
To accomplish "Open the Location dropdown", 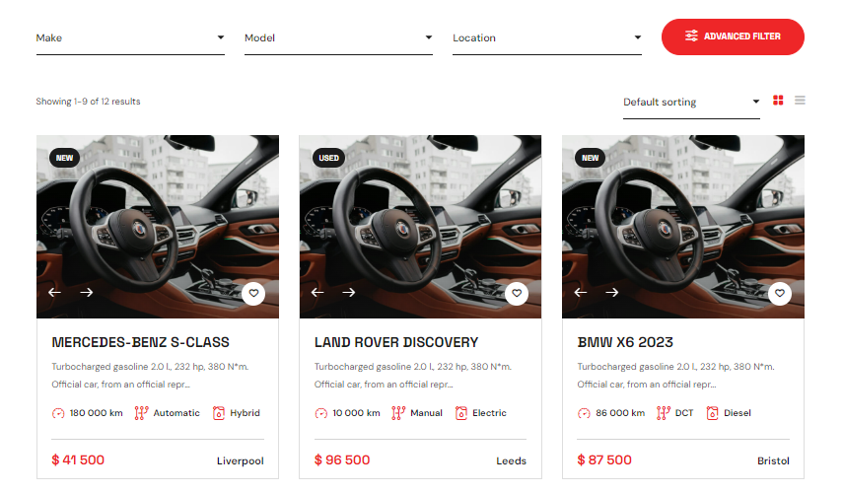I will 547,38.
